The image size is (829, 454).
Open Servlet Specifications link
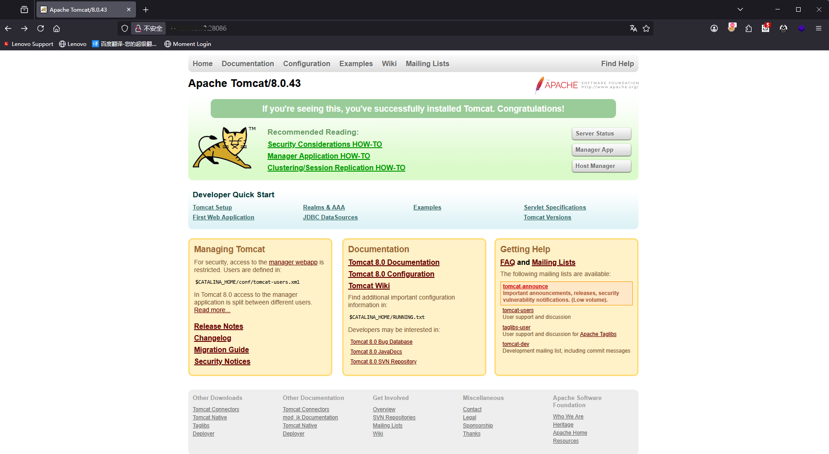point(555,207)
